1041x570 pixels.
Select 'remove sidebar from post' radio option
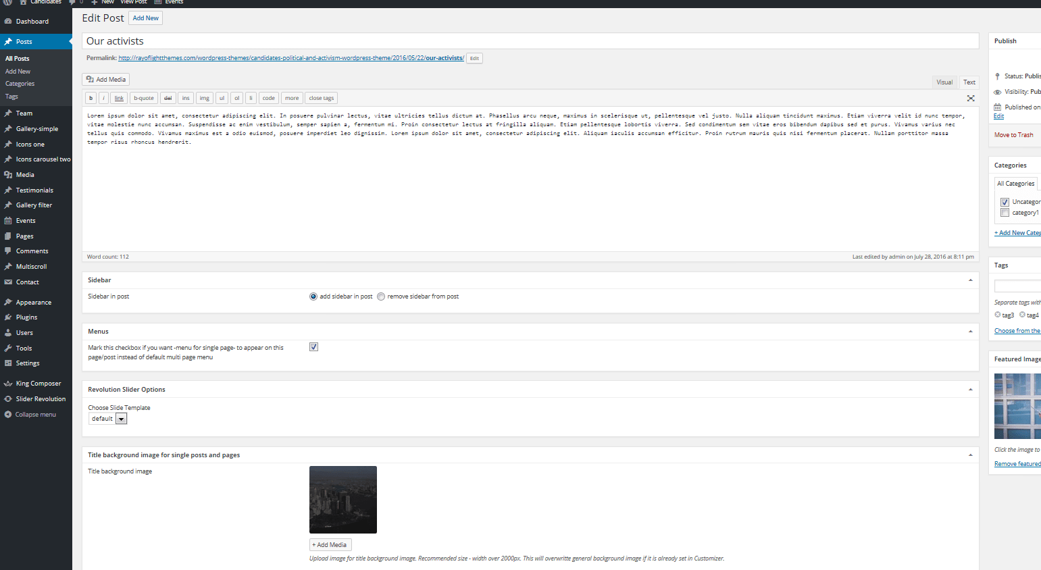[381, 296]
